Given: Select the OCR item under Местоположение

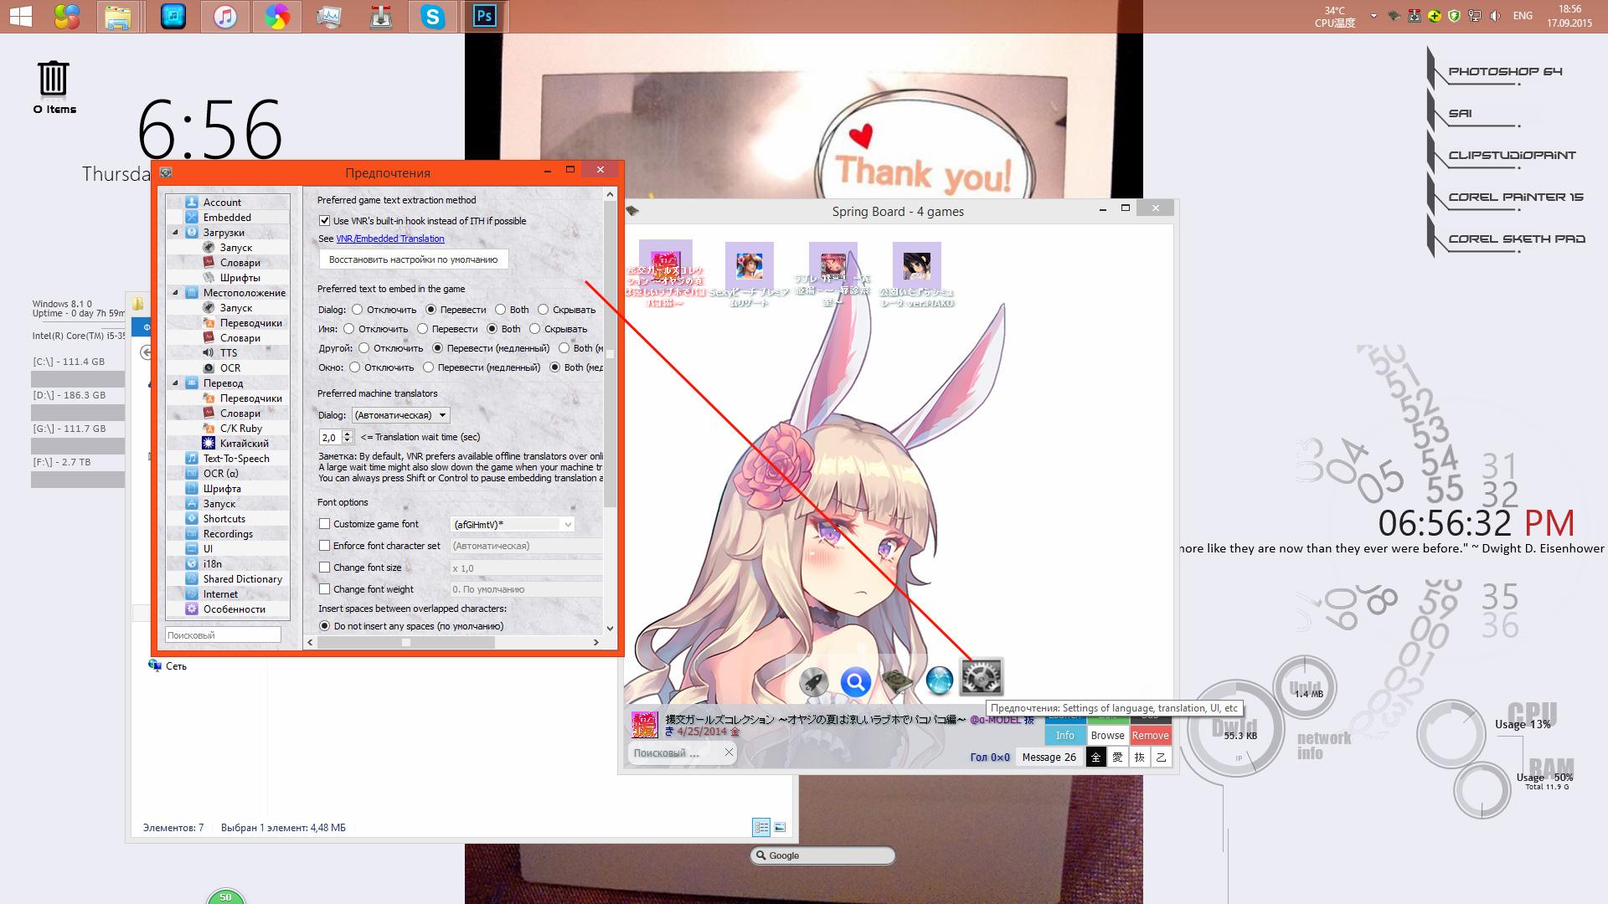Looking at the screenshot, I should pos(229,367).
